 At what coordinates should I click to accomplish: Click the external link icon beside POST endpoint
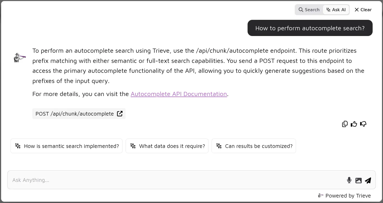coord(120,114)
